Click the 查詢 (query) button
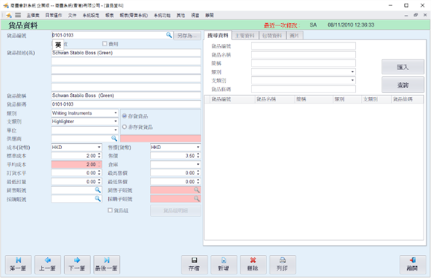The width and height of the screenshot is (431, 278). tap(403, 85)
